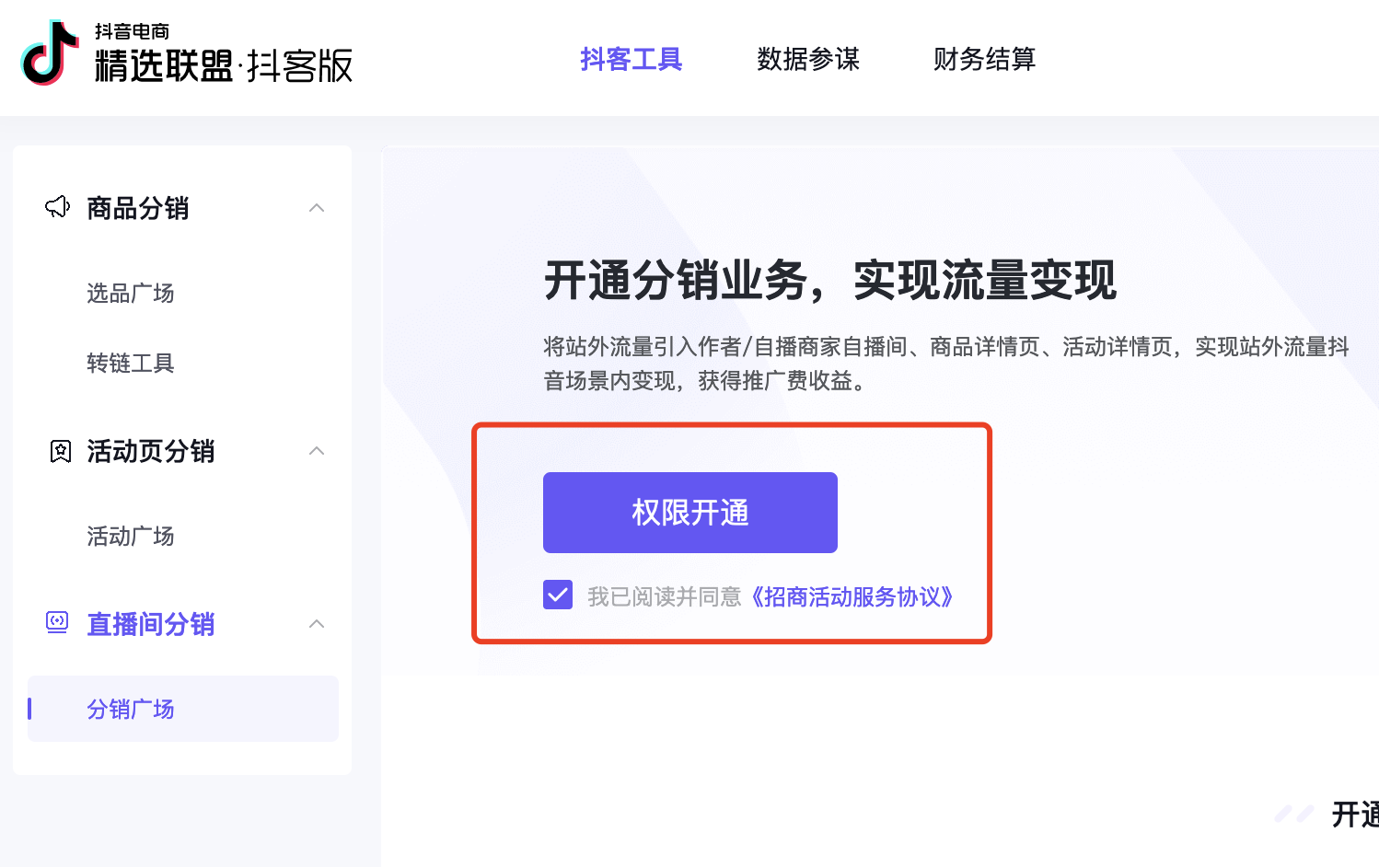1379x867 pixels.
Task: Uncheck the agreement checkbox
Action: tap(558, 595)
